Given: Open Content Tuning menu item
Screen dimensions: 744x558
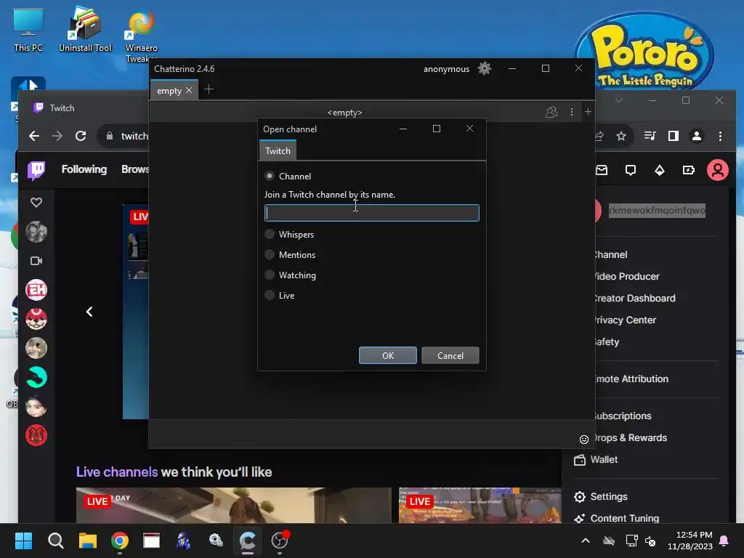Looking at the screenshot, I should click(x=616, y=519).
